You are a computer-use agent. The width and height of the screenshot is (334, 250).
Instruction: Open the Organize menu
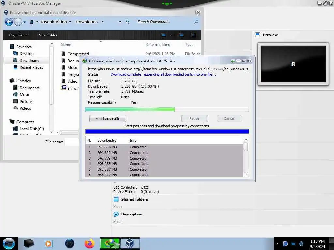(x=19, y=35)
